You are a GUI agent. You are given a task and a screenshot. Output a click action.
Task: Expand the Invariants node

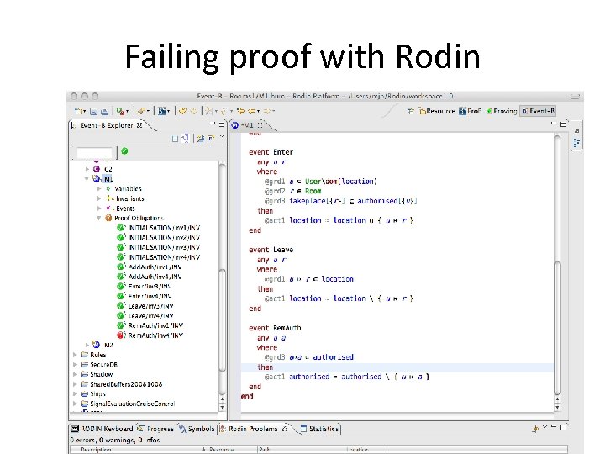coord(99,198)
